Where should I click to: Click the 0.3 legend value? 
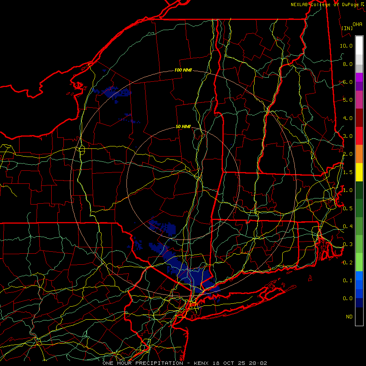click(x=348, y=244)
